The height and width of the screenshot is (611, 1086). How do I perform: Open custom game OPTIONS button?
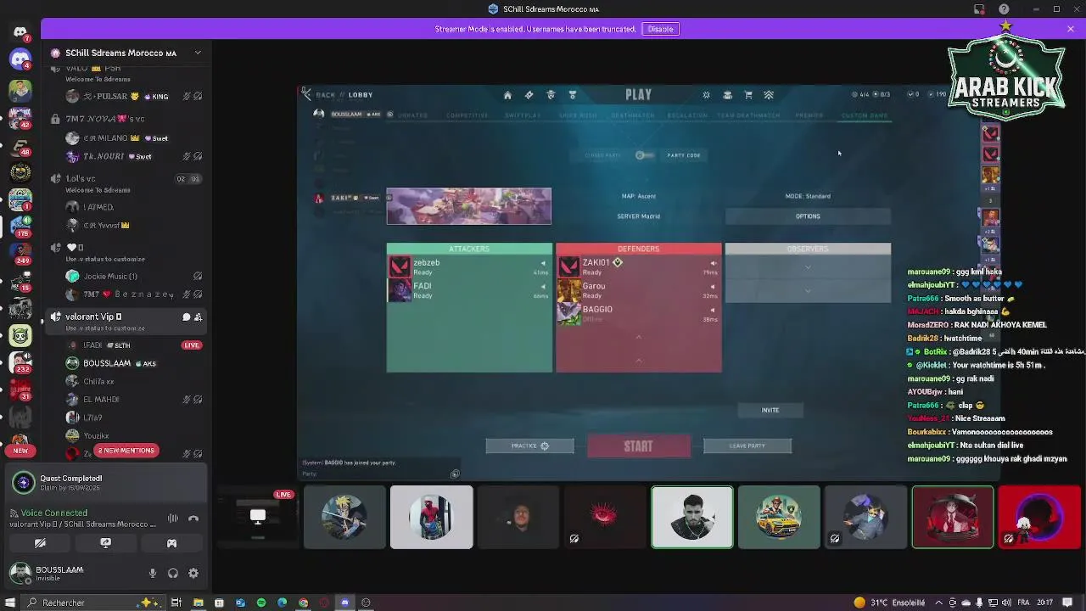click(x=808, y=216)
